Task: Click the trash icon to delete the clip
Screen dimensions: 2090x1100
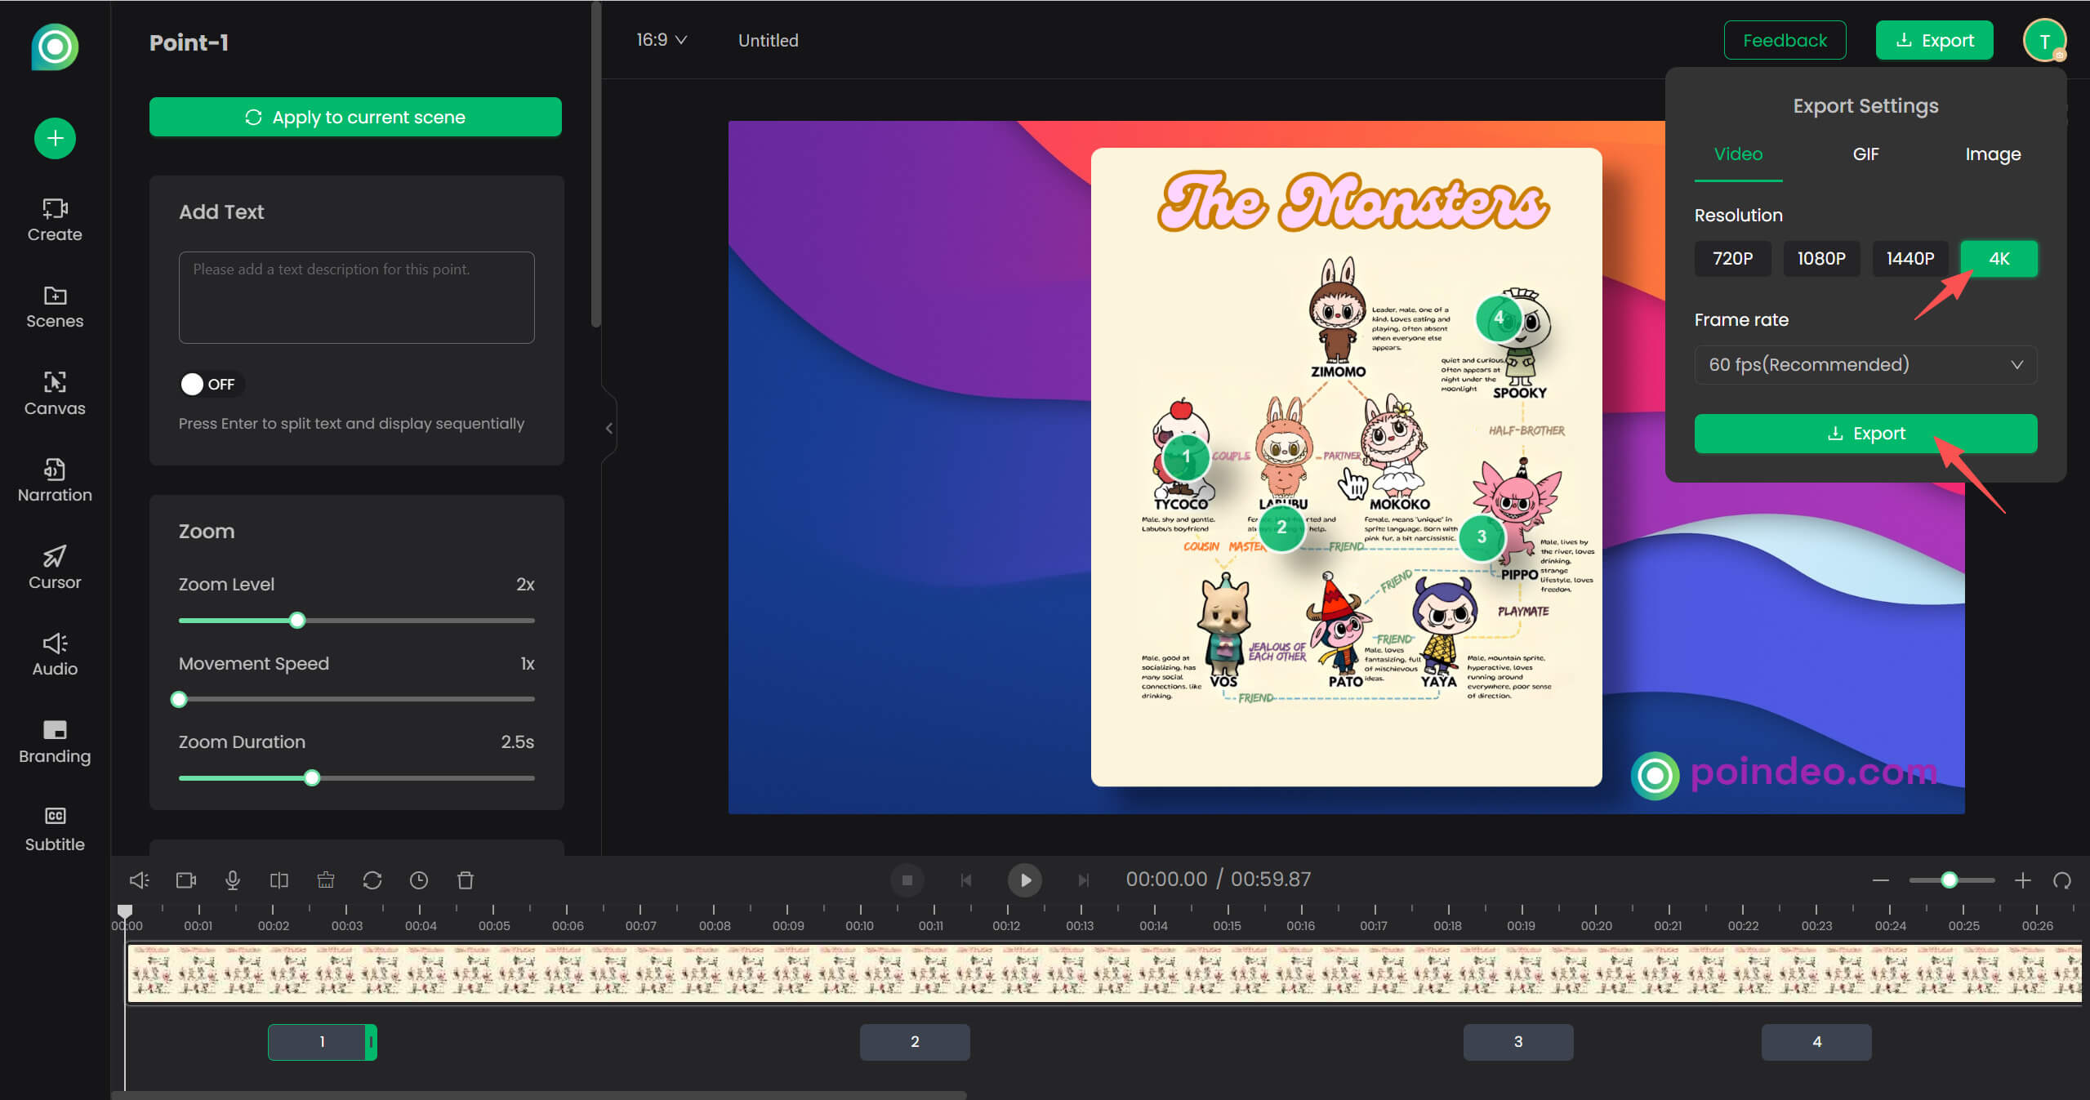Action: [x=466, y=880]
